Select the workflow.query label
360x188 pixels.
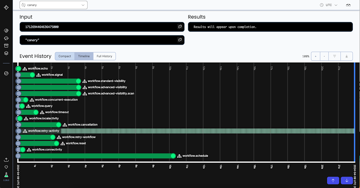42,106
